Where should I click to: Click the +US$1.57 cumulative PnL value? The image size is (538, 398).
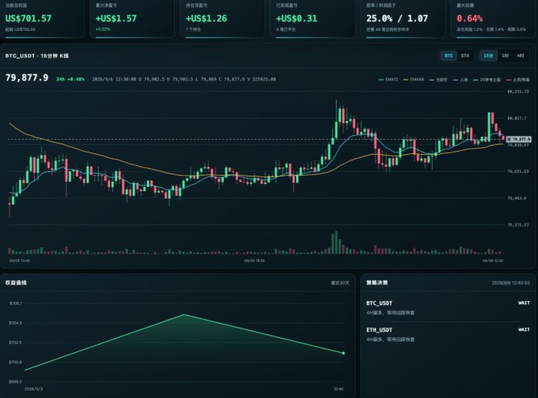click(116, 18)
